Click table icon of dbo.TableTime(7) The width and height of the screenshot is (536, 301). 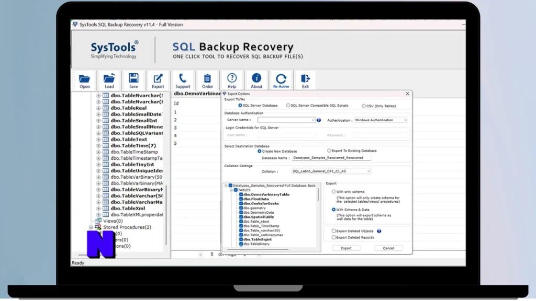(106, 146)
